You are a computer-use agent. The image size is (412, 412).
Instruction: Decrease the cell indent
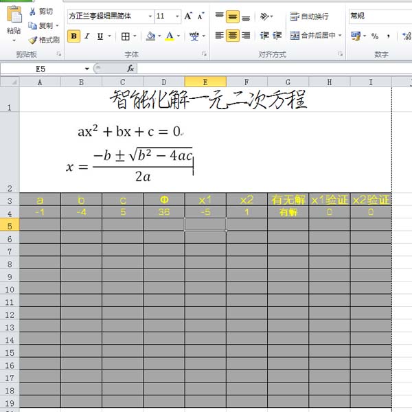[264, 35]
